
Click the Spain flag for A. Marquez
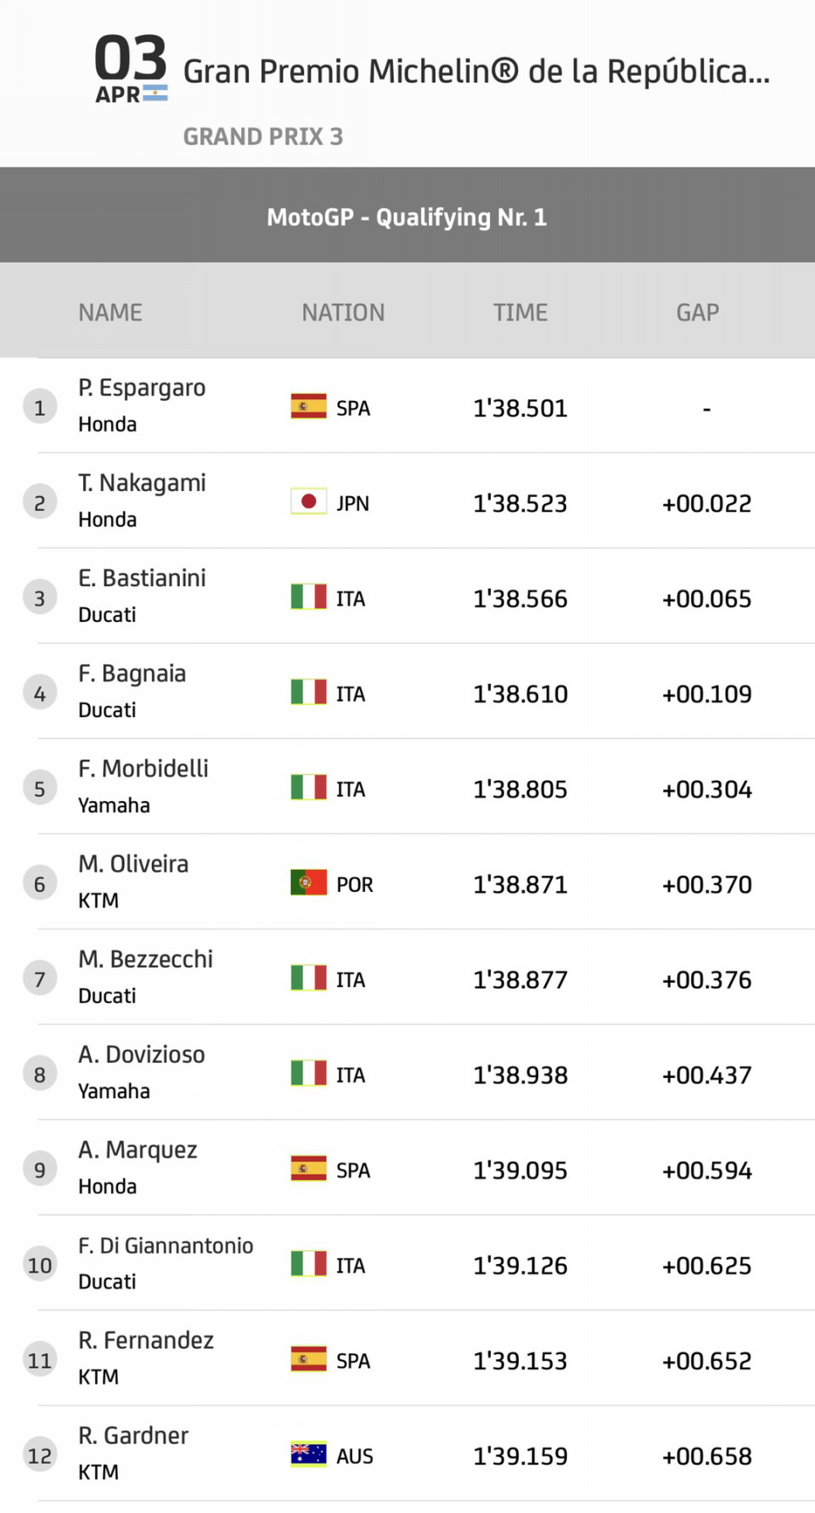[308, 1169]
